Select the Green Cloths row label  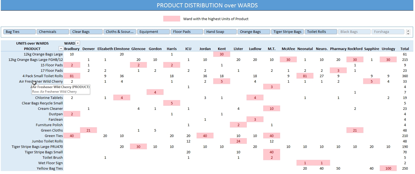tap(52, 130)
